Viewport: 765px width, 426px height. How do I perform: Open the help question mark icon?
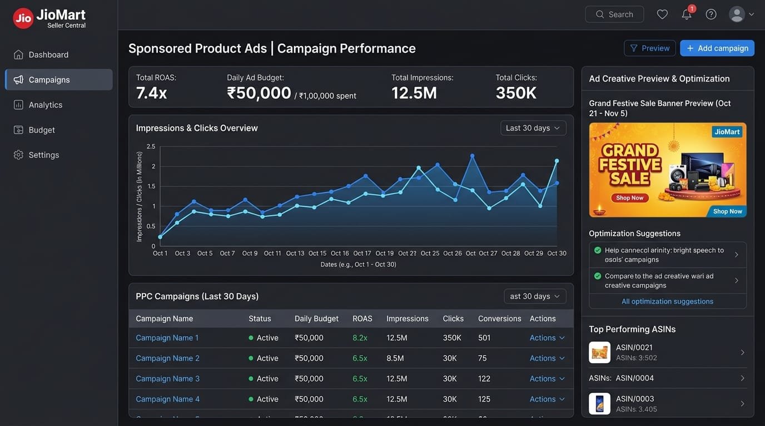pos(711,14)
